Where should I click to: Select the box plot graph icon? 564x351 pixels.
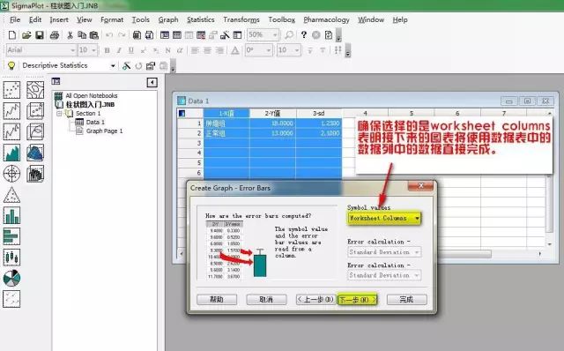click(11, 257)
